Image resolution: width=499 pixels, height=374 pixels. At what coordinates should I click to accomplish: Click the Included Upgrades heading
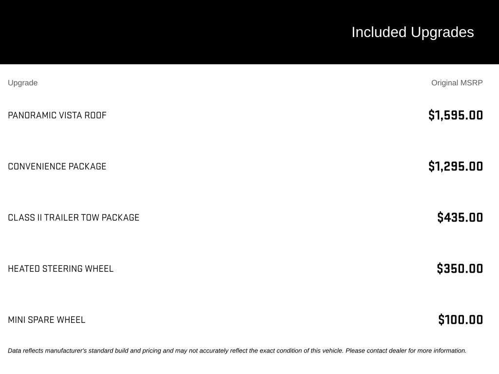coord(412,33)
